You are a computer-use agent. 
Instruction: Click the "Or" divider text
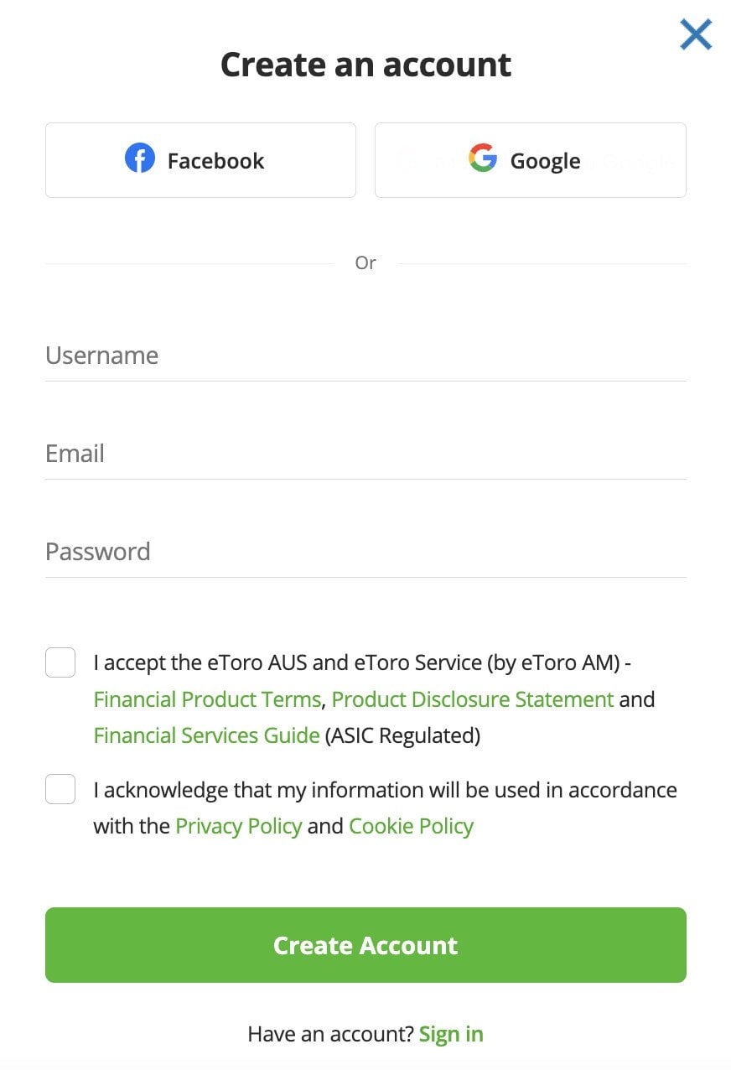pos(365,263)
